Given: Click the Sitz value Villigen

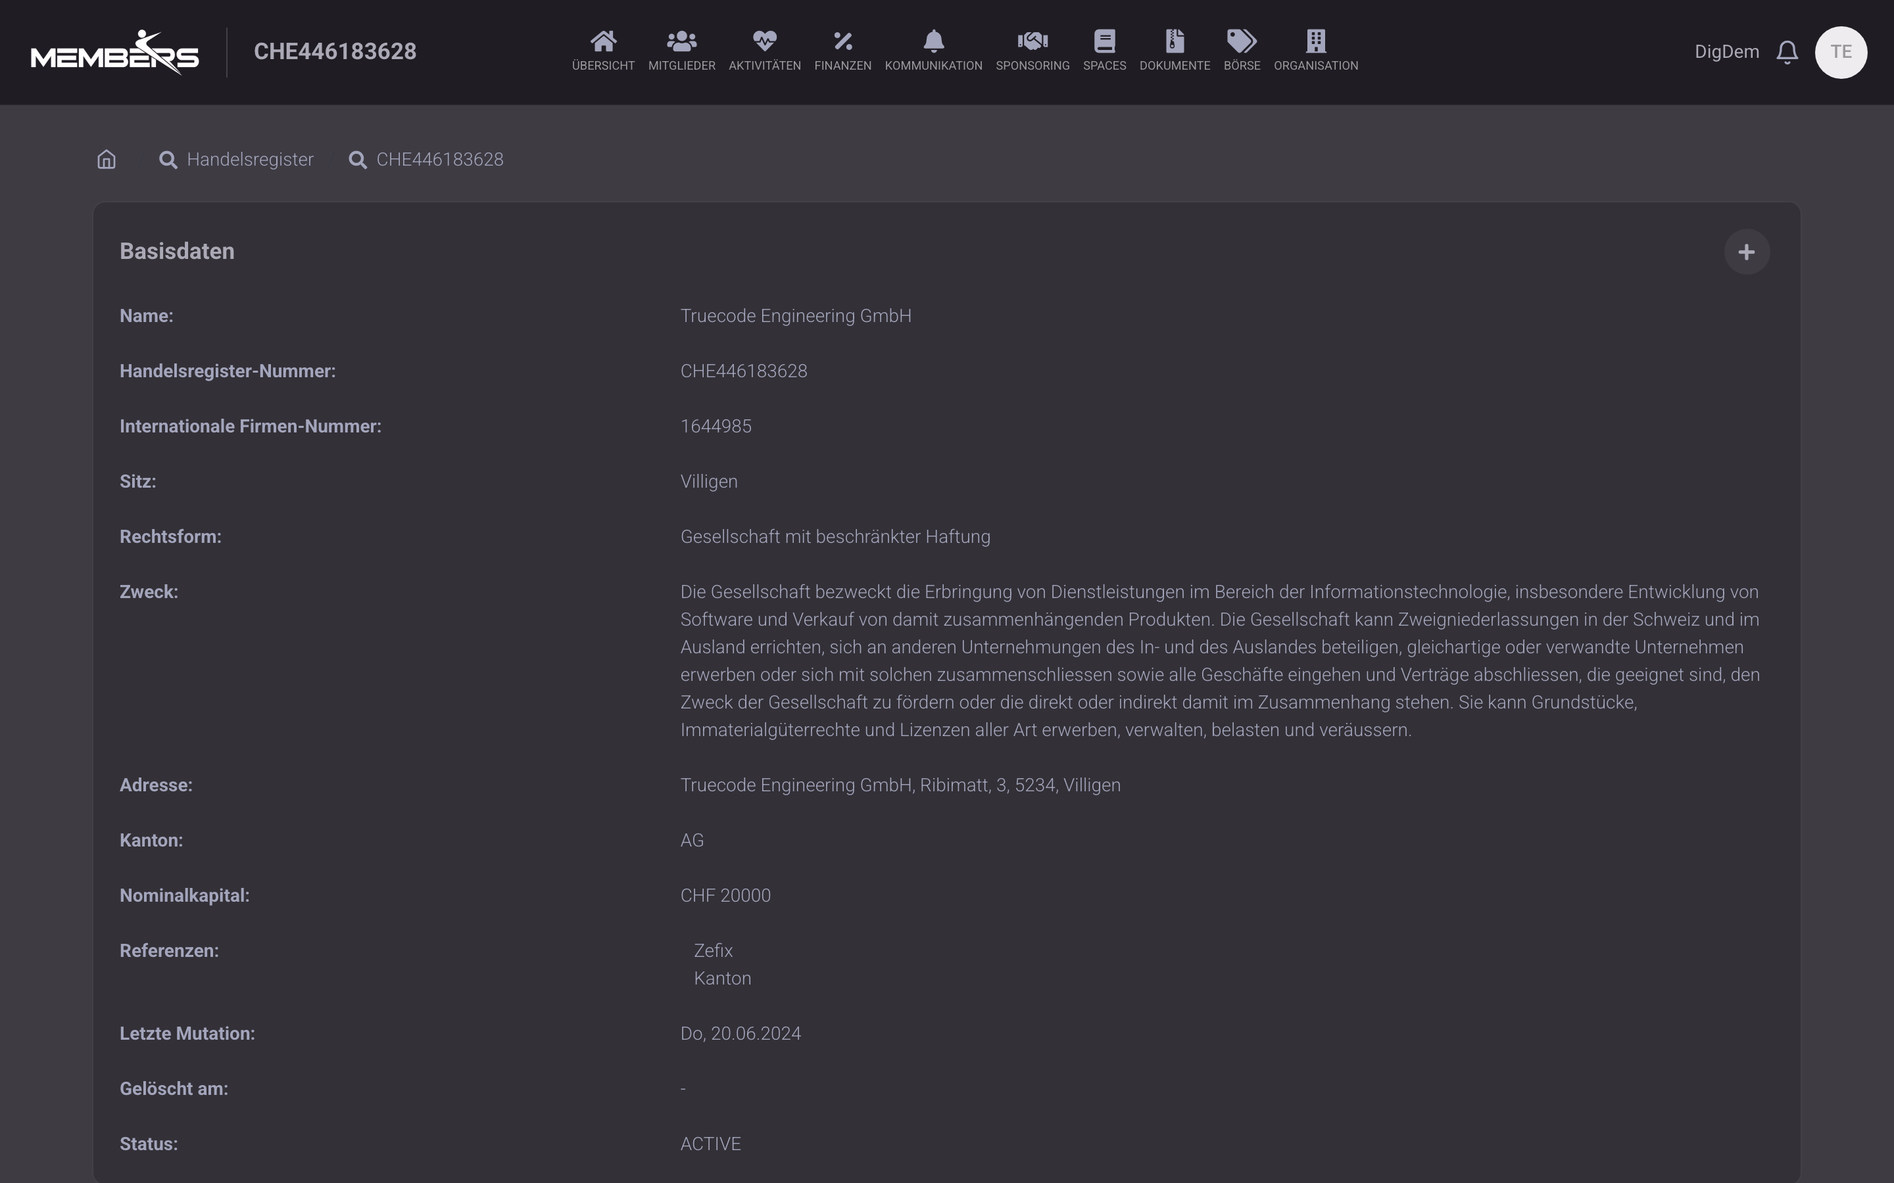Looking at the screenshot, I should 708,482.
